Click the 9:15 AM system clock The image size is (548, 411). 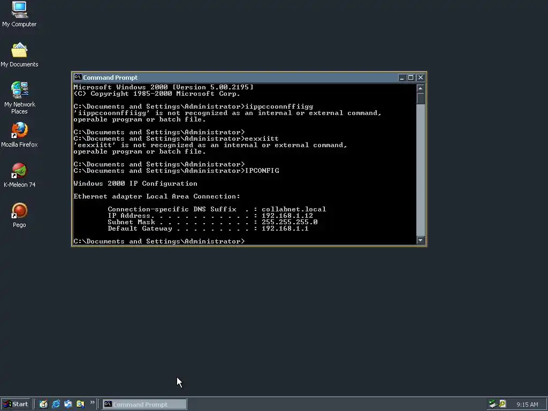pyautogui.click(x=527, y=405)
